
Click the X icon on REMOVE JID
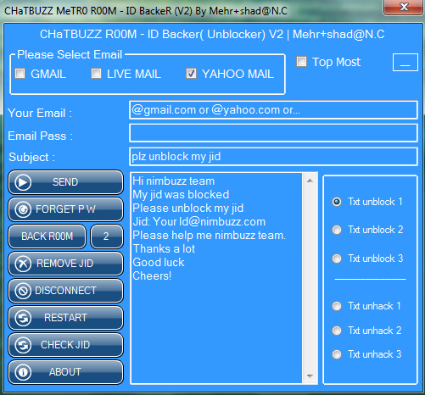23,264
